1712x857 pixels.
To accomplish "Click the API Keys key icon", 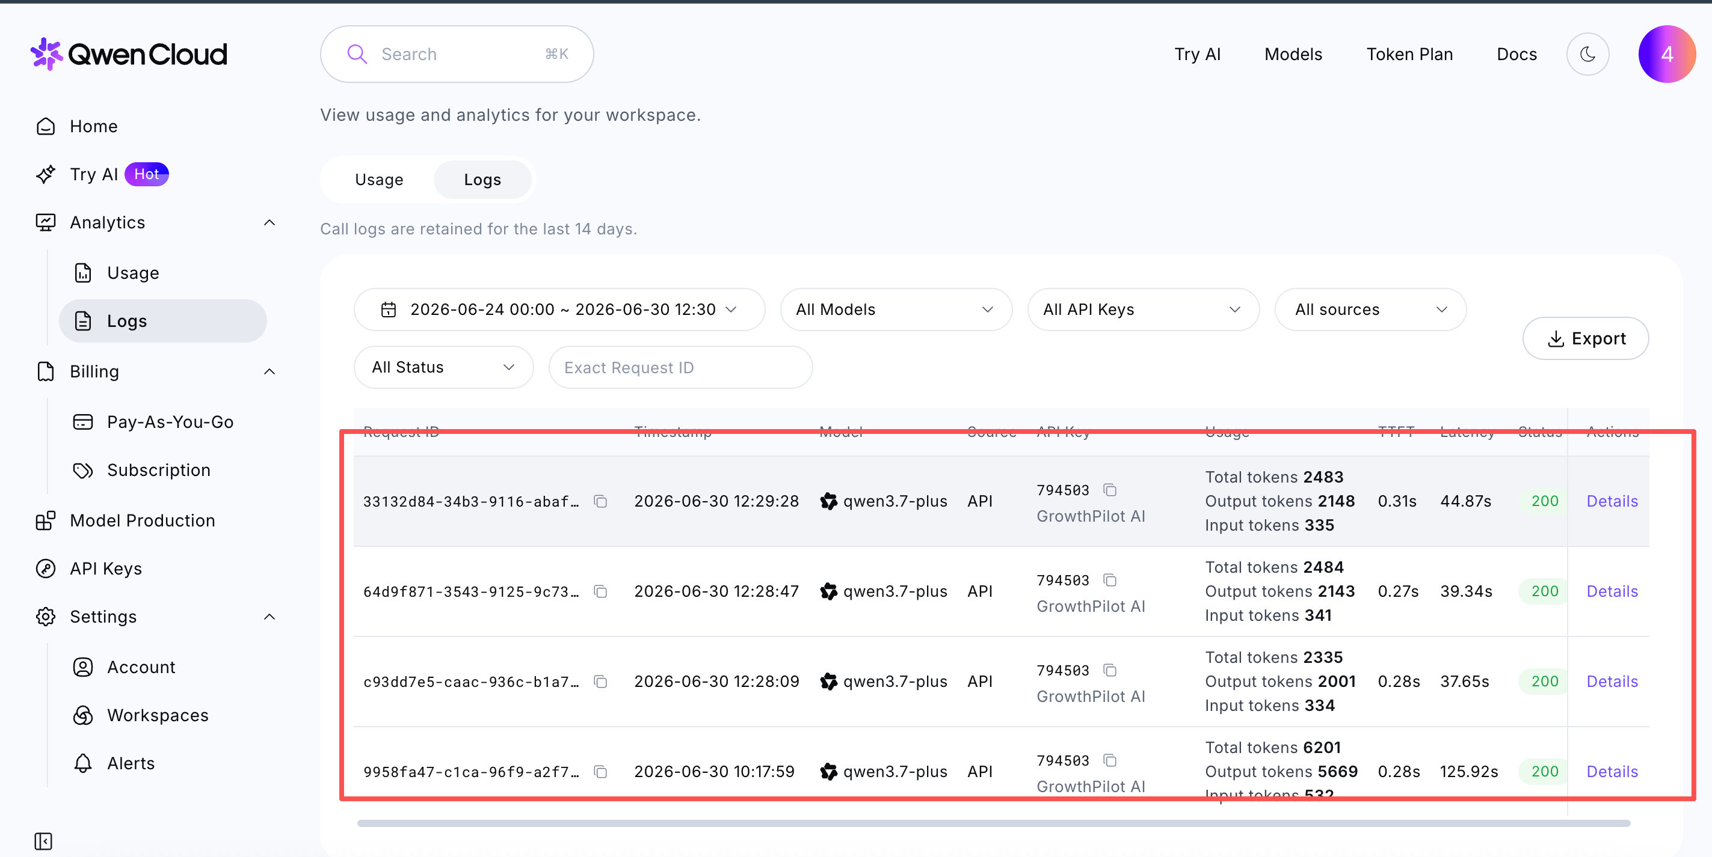I will 45,569.
